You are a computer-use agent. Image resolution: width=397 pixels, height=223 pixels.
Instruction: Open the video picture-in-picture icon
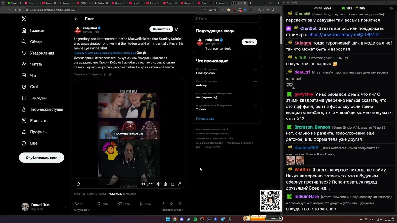[172, 184]
